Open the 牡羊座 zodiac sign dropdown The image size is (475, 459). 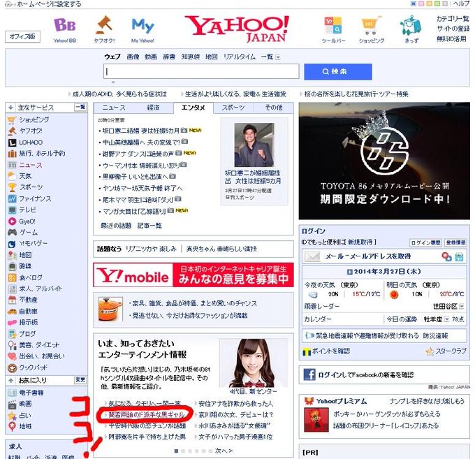click(x=446, y=319)
